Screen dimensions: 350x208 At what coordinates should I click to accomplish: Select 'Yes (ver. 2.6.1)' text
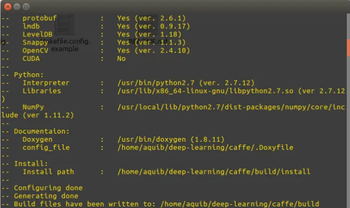(151, 18)
